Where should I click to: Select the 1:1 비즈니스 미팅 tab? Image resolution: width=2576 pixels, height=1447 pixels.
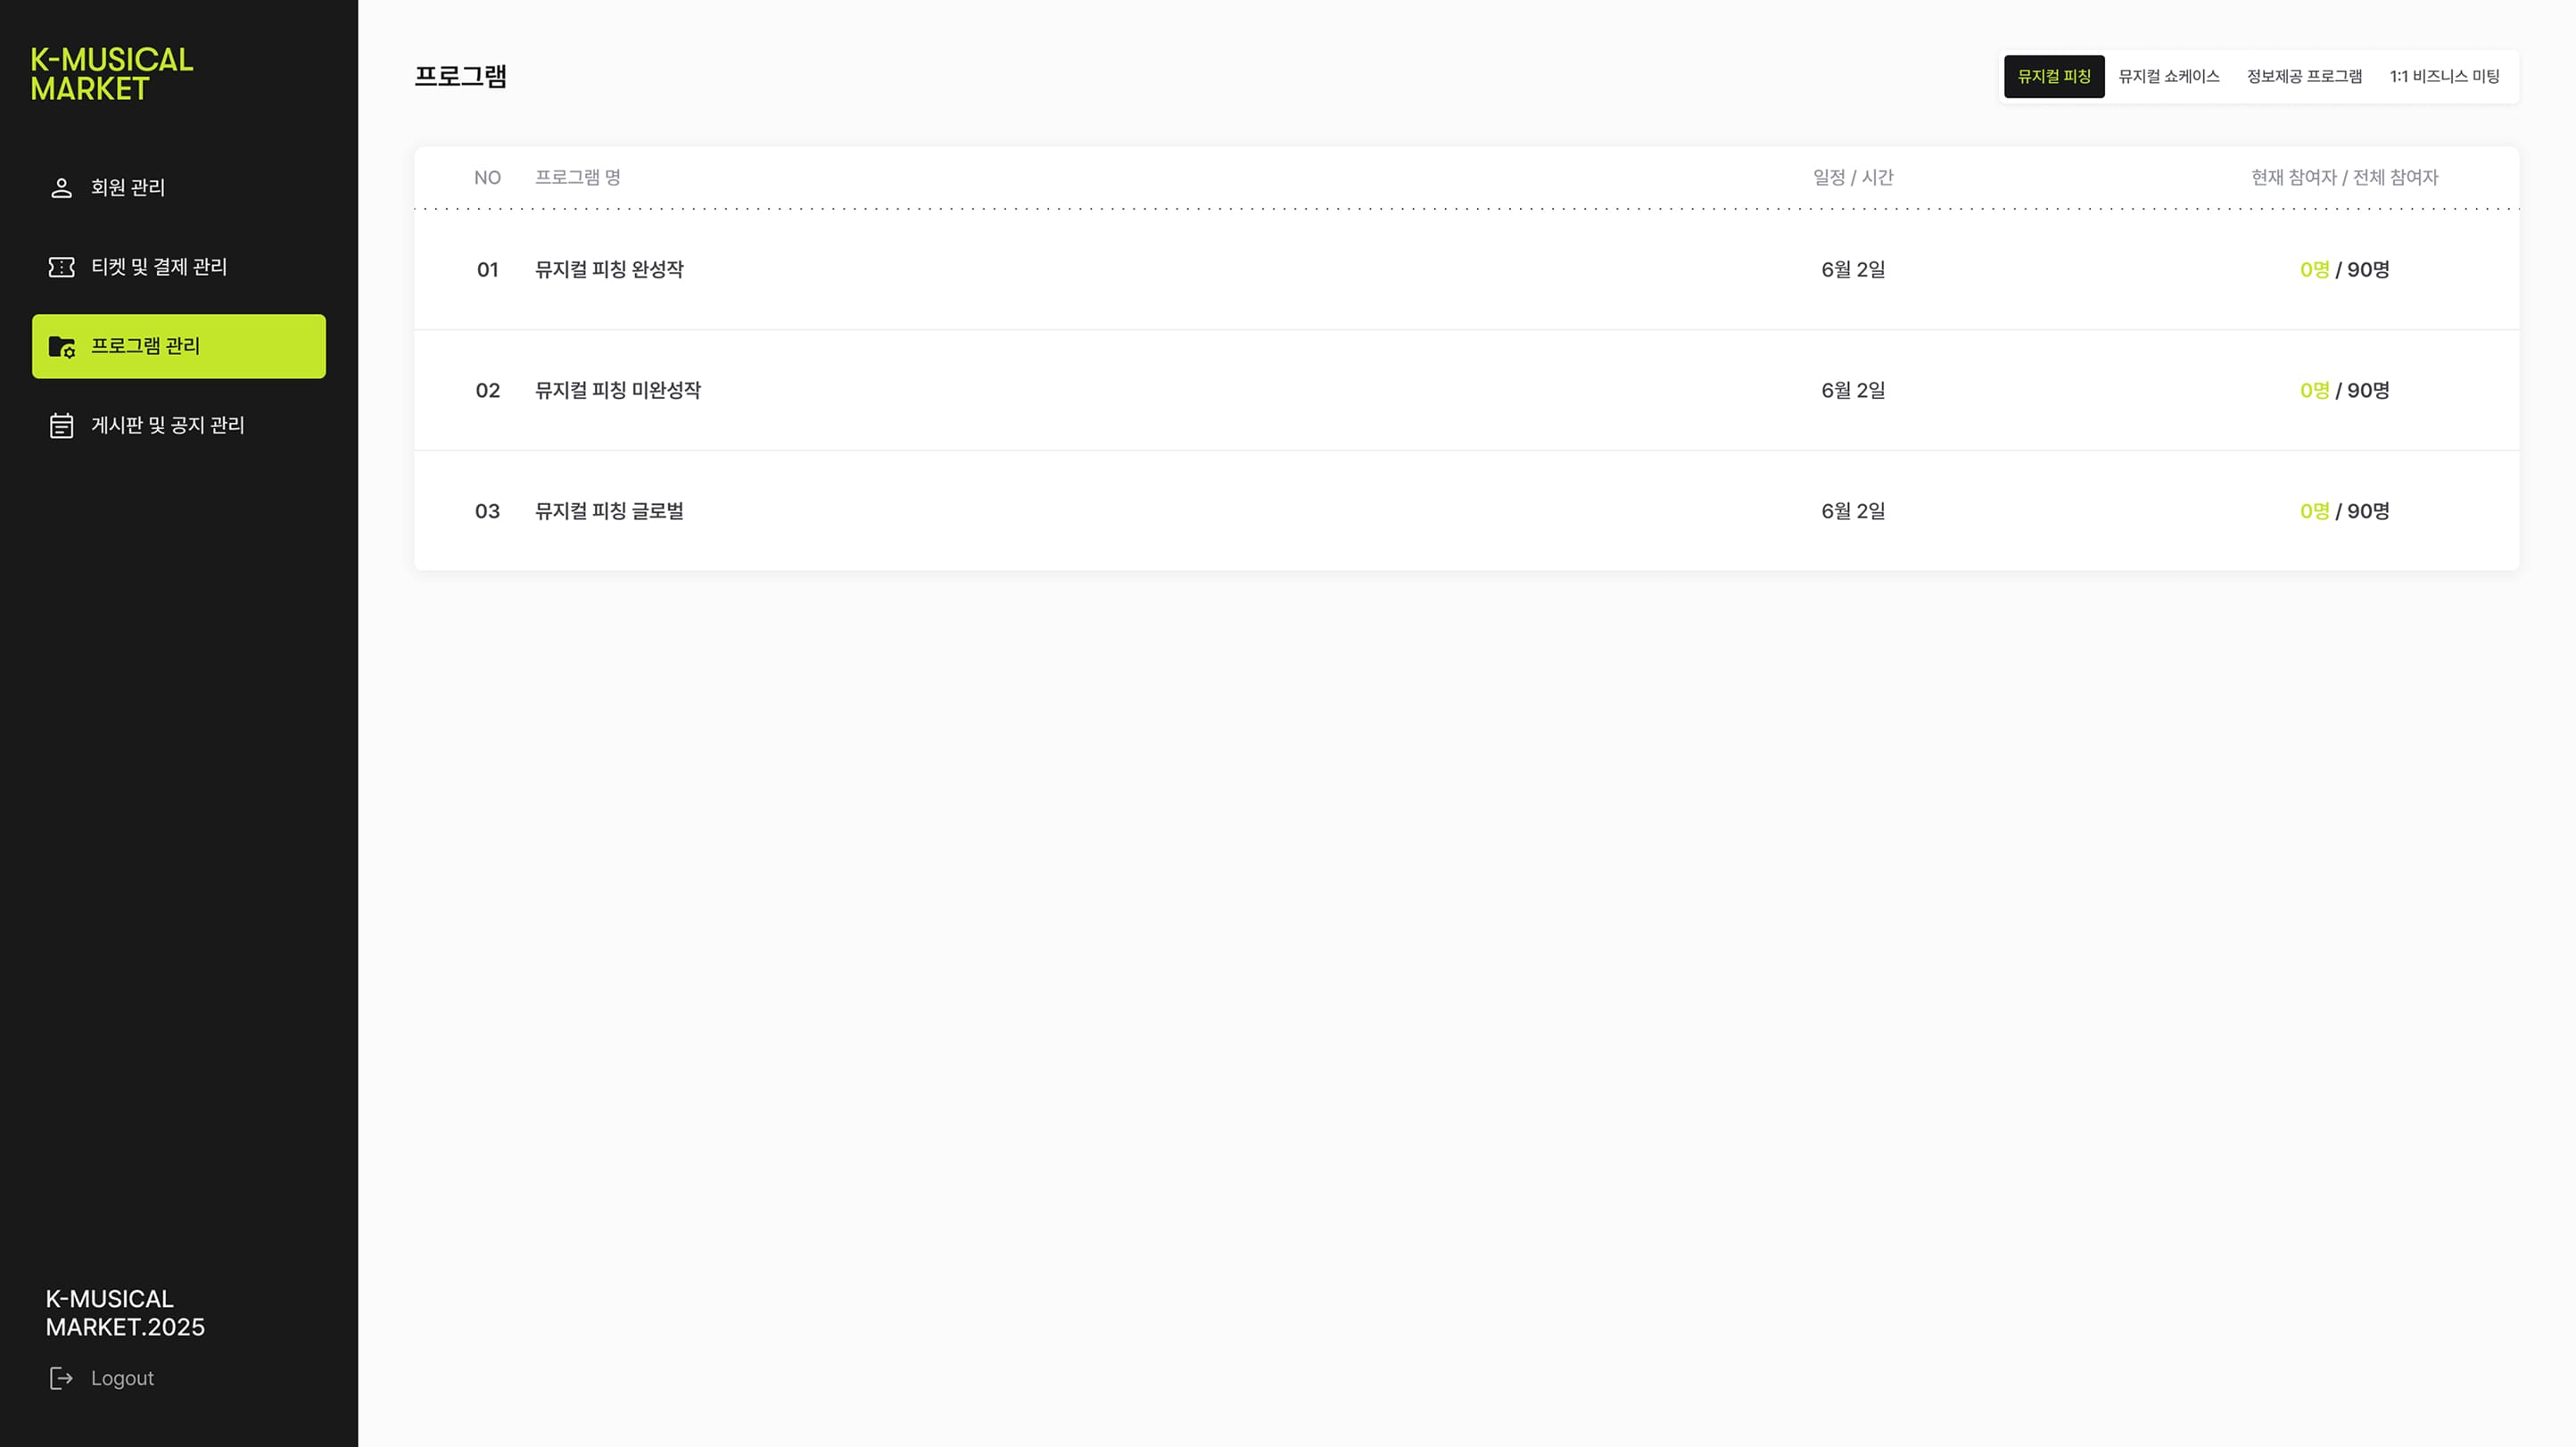tap(2445, 77)
